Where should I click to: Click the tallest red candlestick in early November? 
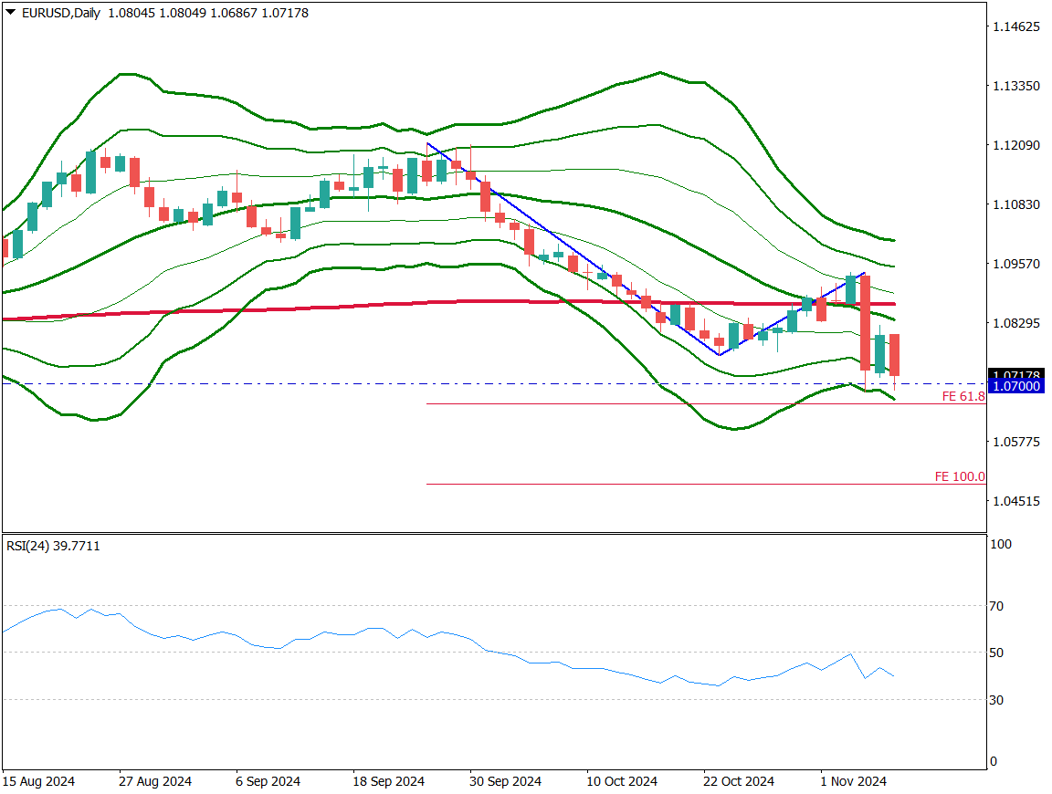click(865, 322)
